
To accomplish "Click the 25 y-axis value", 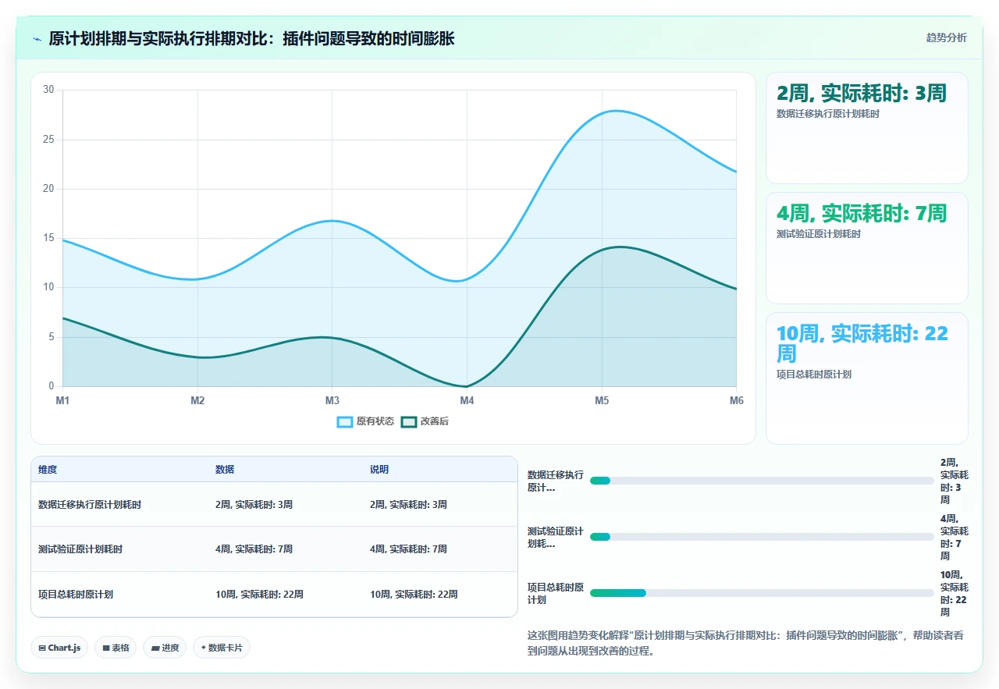I will pos(48,140).
